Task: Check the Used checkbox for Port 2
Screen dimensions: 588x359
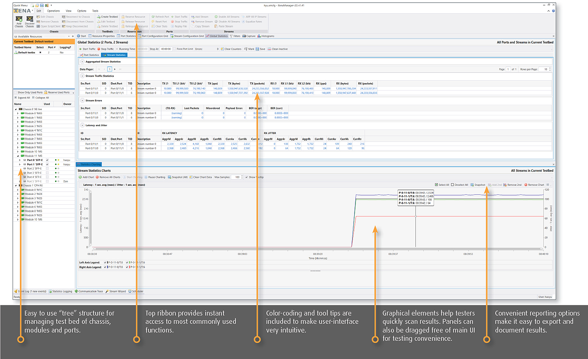Action: tap(47, 168)
